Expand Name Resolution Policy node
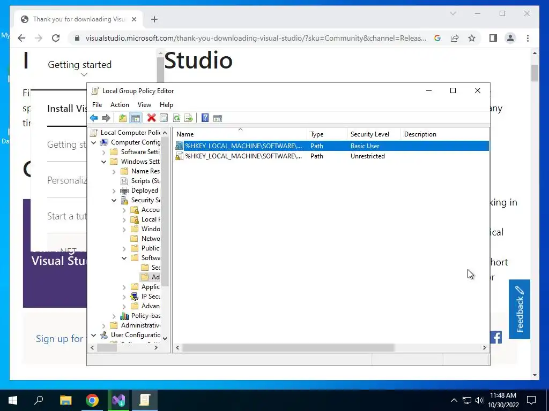Image resolution: width=549 pixels, height=411 pixels. [x=114, y=172]
